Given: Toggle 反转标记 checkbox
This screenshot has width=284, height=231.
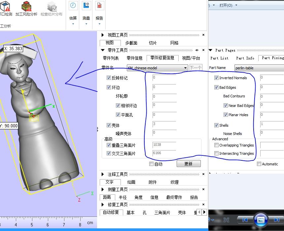Looking at the screenshot, I should 109,78.
